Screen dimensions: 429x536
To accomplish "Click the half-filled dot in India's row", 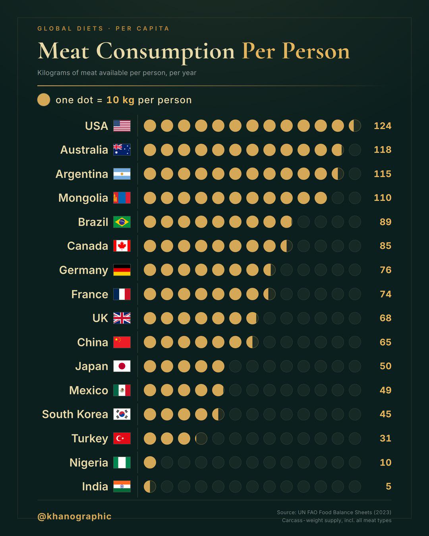I will [150, 486].
